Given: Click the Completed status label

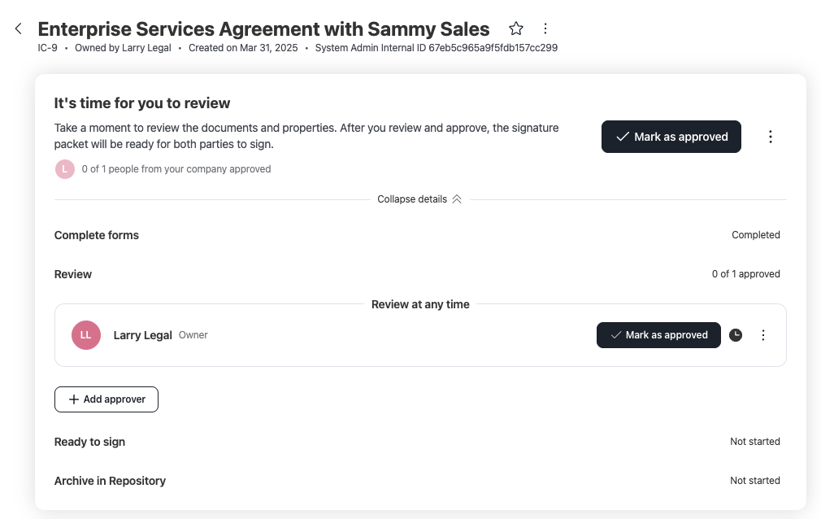Looking at the screenshot, I should [x=755, y=235].
